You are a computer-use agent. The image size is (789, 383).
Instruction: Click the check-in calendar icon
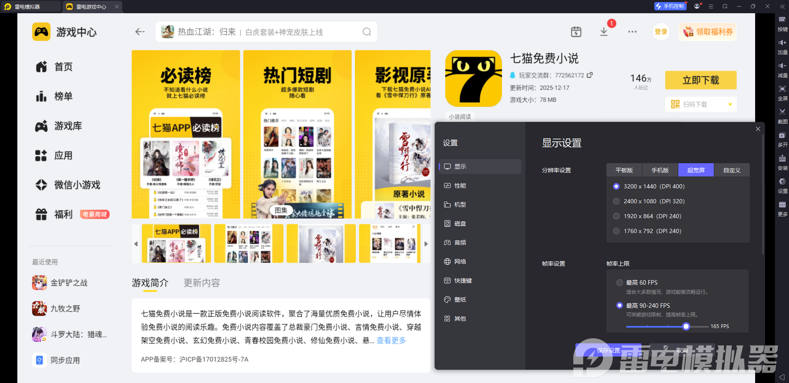coord(576,32)
